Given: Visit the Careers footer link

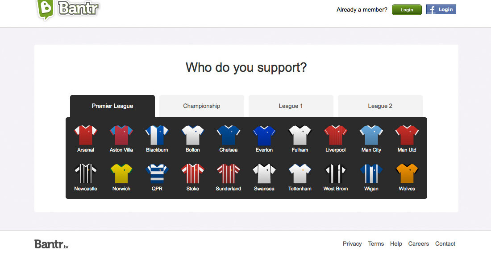Looking at the screenshot, I should [x=419, y=244].
